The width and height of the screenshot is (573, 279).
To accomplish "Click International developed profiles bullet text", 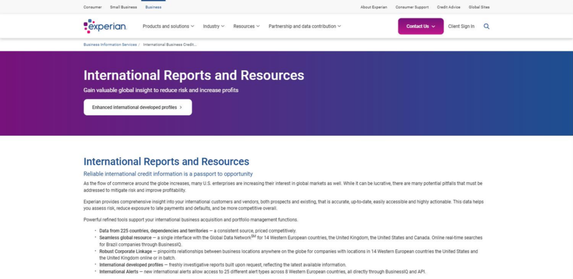I will tap(223, 265).
